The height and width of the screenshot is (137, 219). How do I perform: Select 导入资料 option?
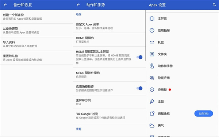36,44
